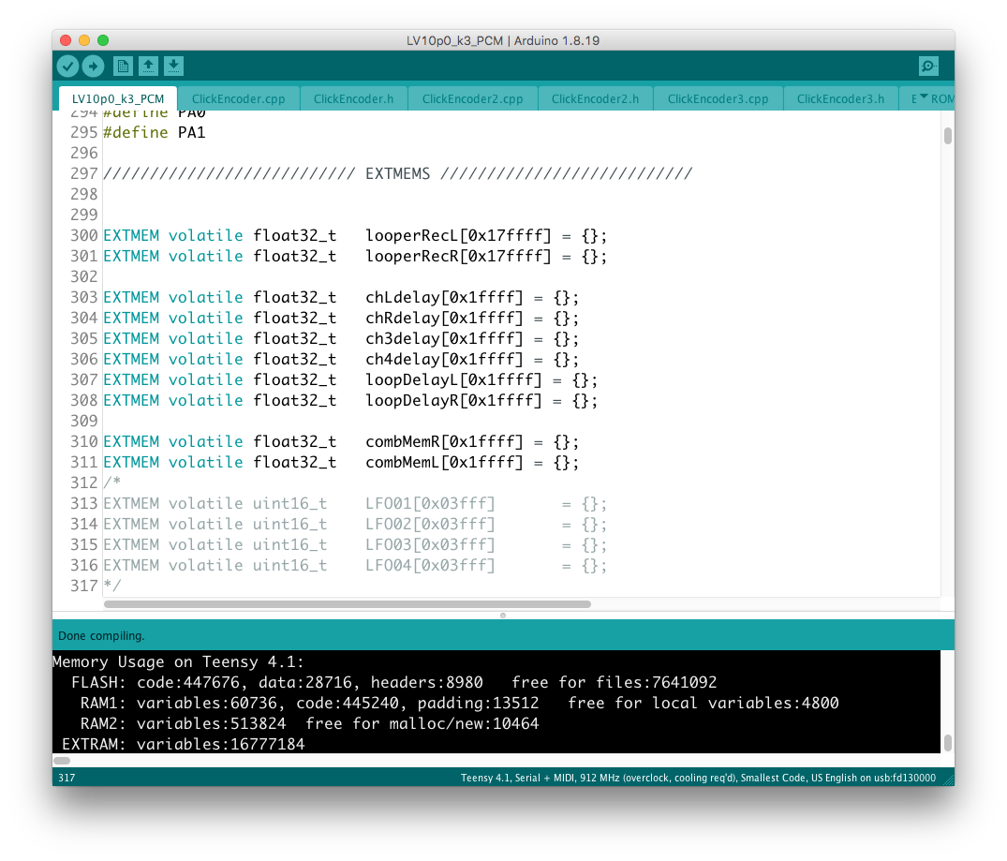Click the FLASH usage console line
Viewport: 1007px width, 861px height.
(393, 682)
